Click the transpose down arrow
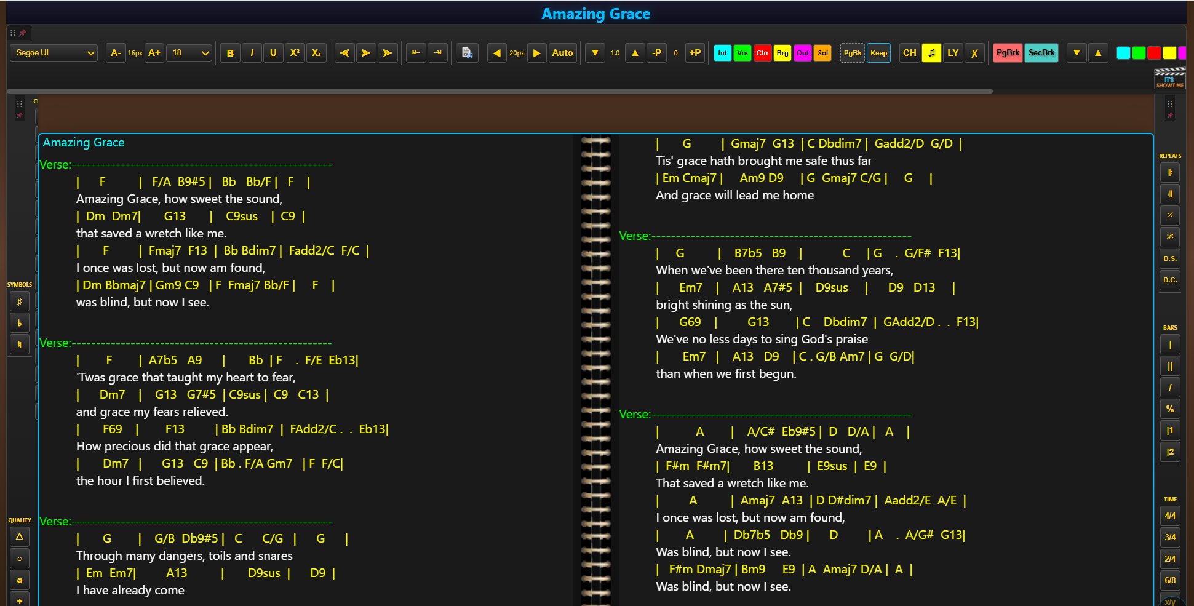1194x606 pixels. click(594, 53)
